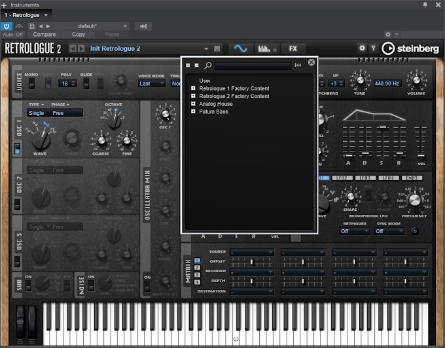Open first Matrix Source dropdown
The image size is (445, 348).
click(x=252, y=252)
